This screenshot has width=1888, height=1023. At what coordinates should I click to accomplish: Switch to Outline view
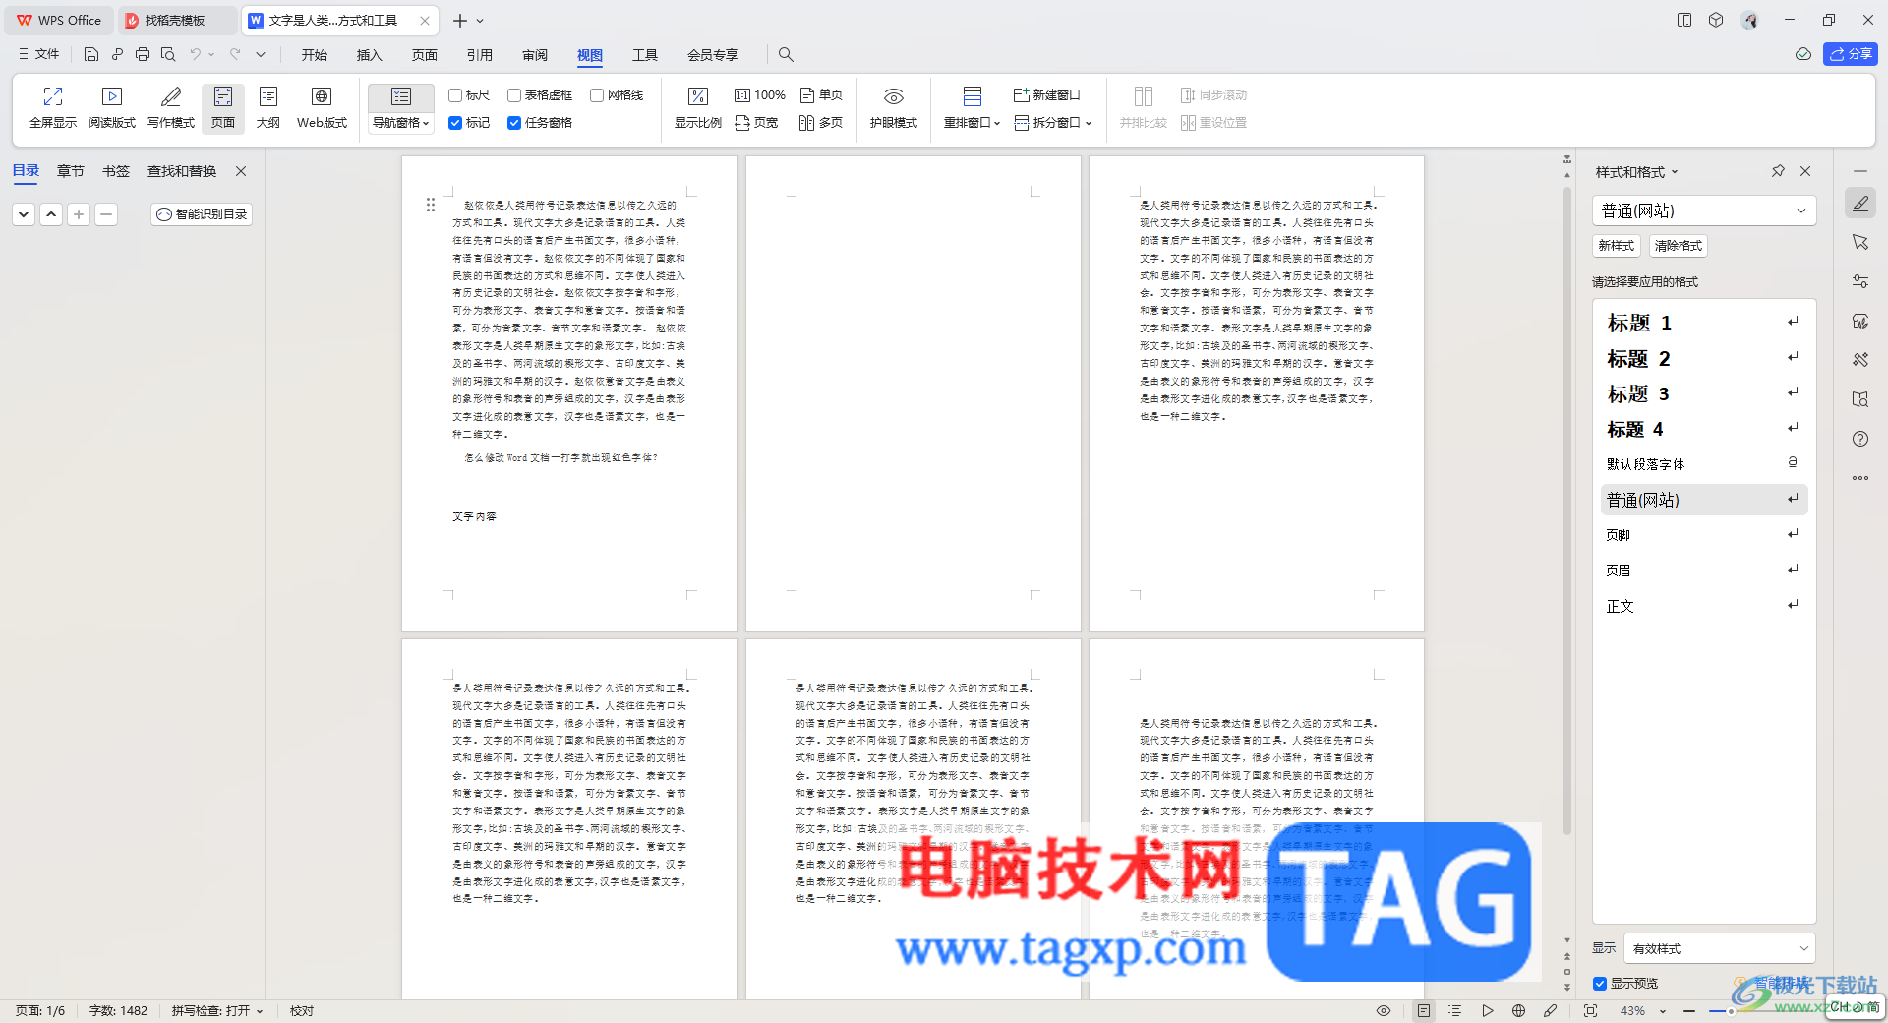coord(268,108)
